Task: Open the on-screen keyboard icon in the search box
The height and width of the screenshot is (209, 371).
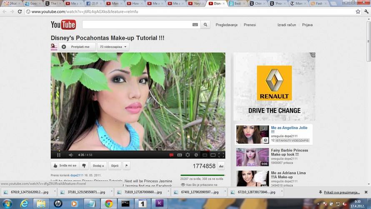Action: [195, 25]
